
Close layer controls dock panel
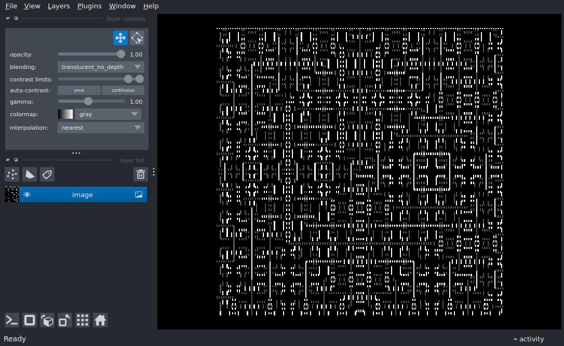click(x=8, y=18)
